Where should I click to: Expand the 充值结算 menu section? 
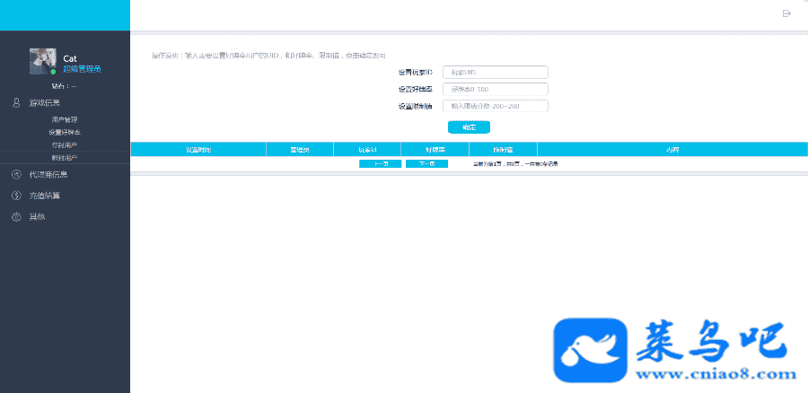[45, 196]
